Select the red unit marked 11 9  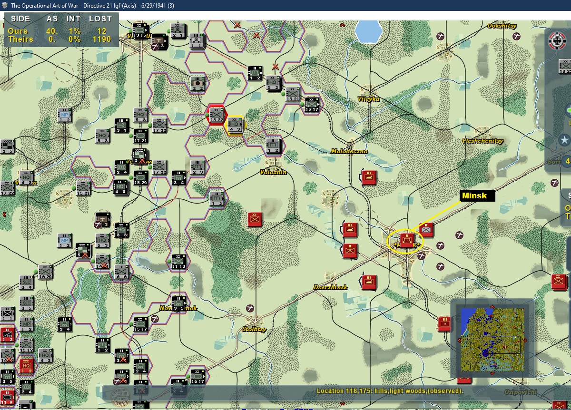[x=7, y=398]
